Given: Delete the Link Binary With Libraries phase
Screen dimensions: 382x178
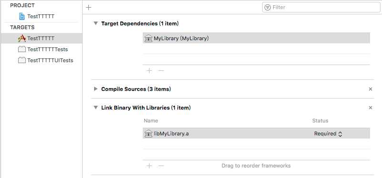Looking at the screenshot, I should [x=371, y=108].
